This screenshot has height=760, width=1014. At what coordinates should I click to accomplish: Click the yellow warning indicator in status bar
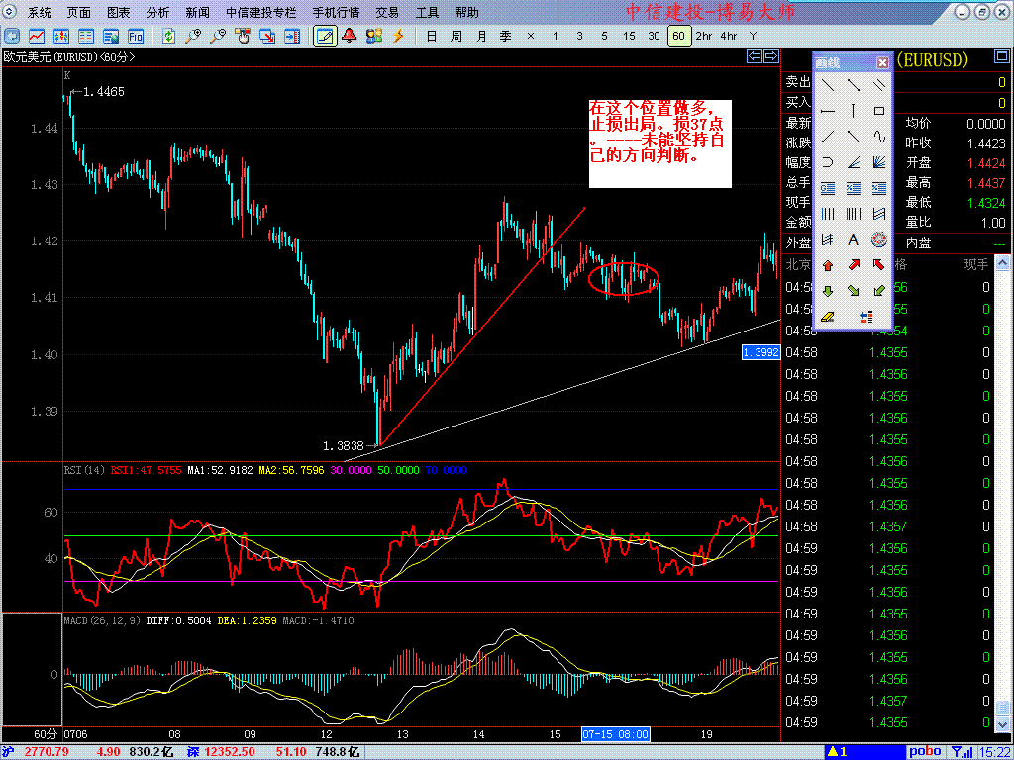pyautogui.click(x=838, y=752)
